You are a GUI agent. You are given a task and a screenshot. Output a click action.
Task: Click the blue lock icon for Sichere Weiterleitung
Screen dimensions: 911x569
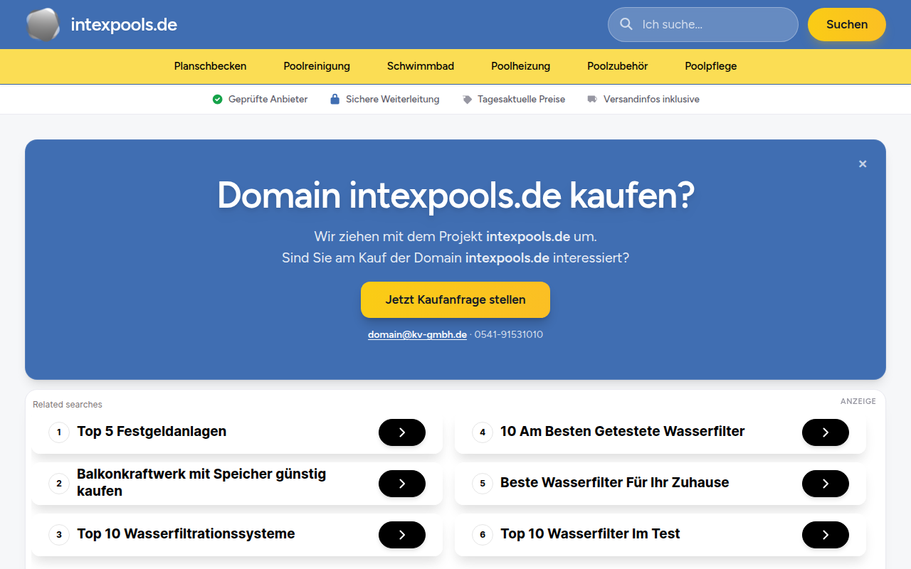(x=335, y=100)
